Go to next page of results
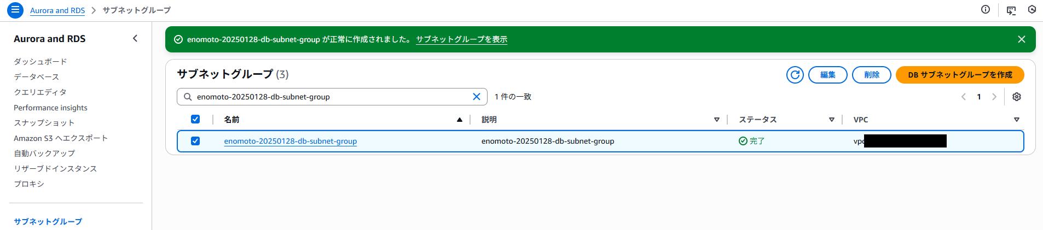 coord(994,97)
